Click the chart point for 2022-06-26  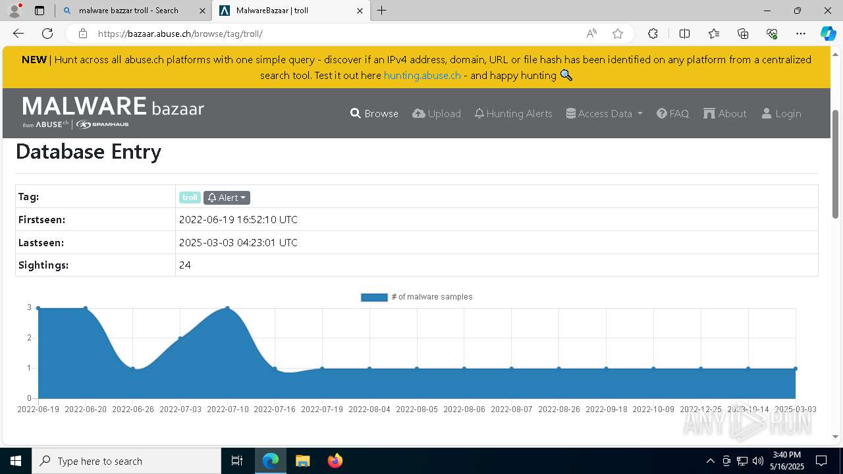(x=133, y=368)
